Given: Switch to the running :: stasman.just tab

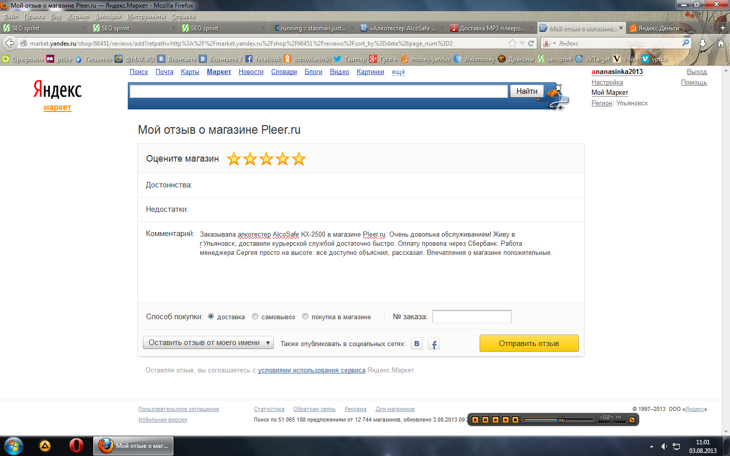Looking at the screenshot, I should point(313,28).
